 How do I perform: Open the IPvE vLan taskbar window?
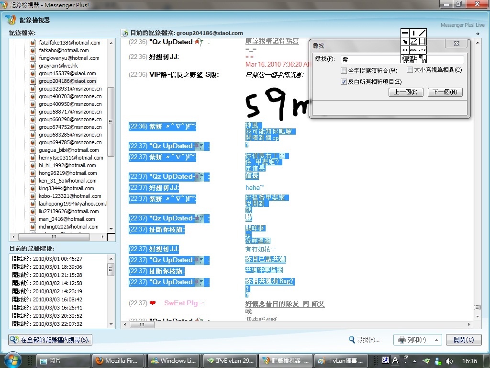pyautogui.click(x=230, y=360)
